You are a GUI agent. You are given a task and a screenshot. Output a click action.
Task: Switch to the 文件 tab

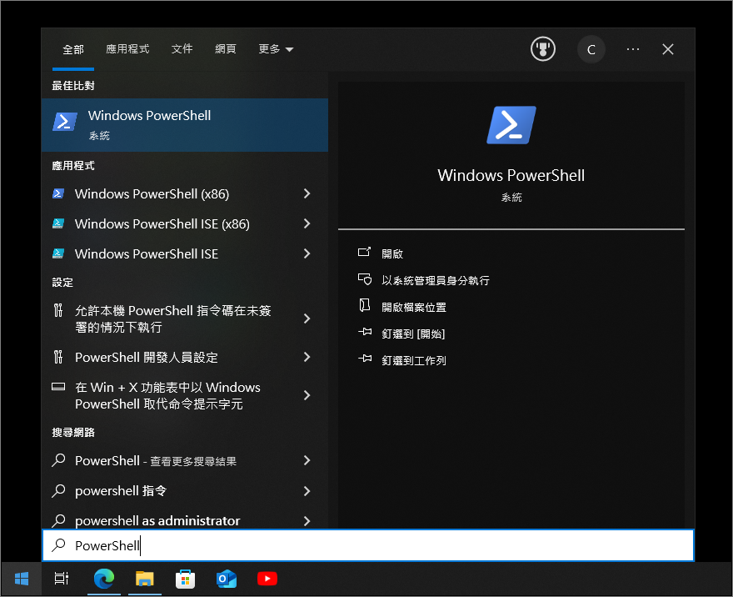(x=182, y=49)
